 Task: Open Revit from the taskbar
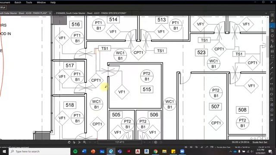[147, 151]
